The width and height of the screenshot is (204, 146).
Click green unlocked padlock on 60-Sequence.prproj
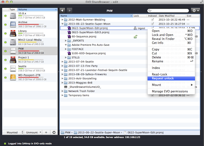[135, 37]
